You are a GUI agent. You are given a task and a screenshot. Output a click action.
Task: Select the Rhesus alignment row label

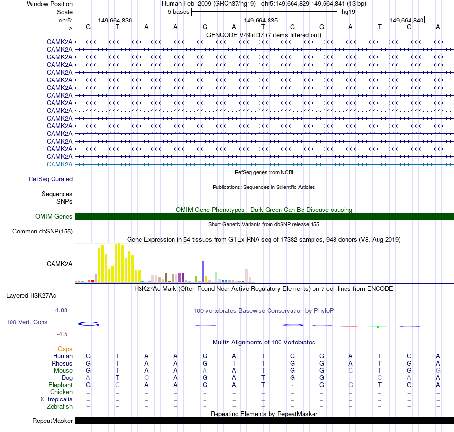[x=62, y=364]
